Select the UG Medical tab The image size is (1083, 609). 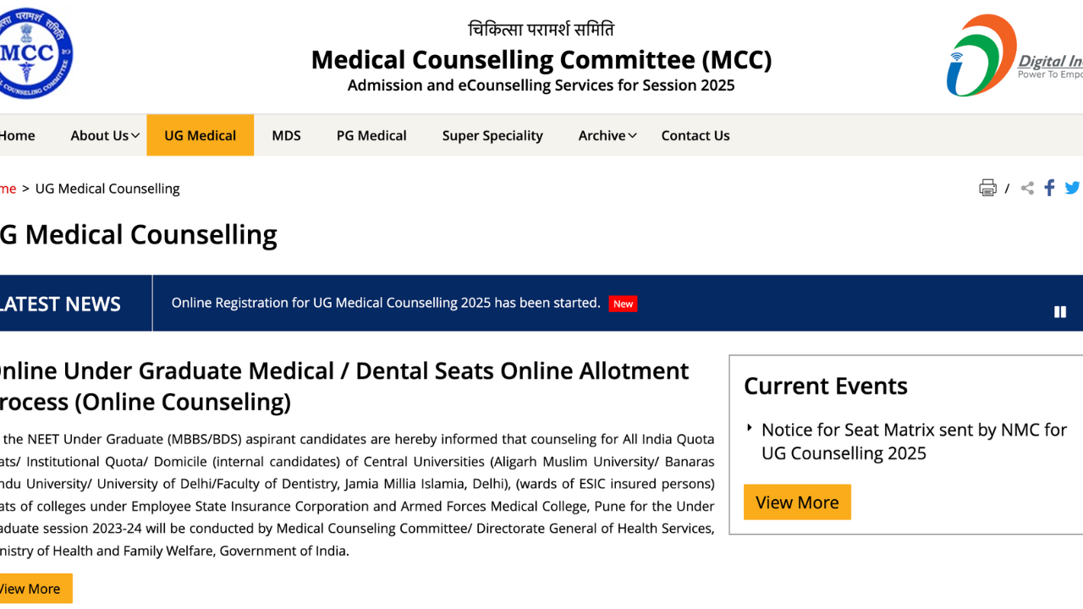pos(200,135)
